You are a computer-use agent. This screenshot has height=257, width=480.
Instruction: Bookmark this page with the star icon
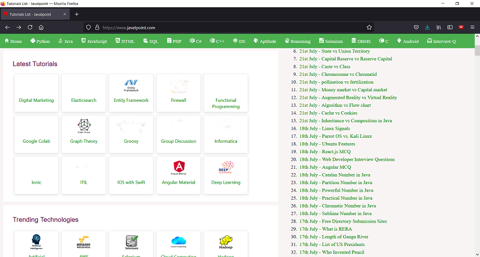pyautogui.click(x=369, y=27)
